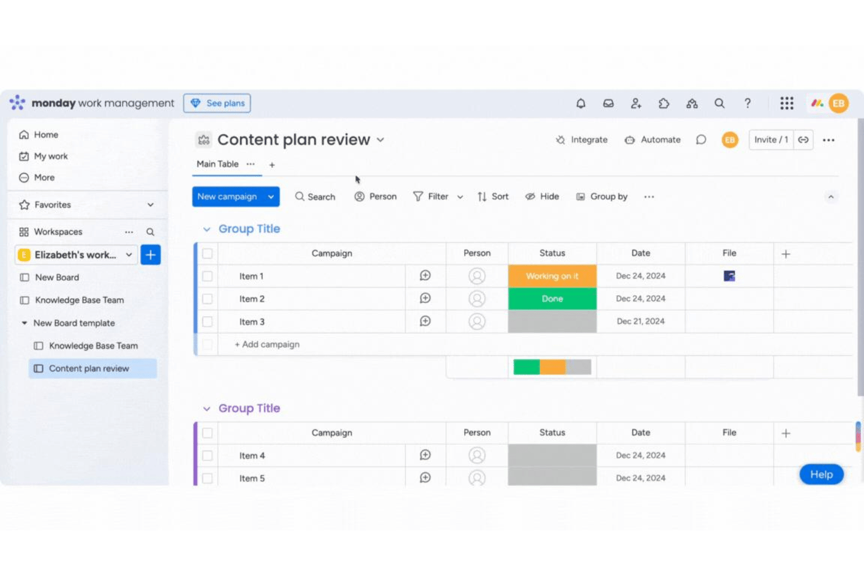
Task: Collapse the second purple Group Title section
Action: pos(207,409)
